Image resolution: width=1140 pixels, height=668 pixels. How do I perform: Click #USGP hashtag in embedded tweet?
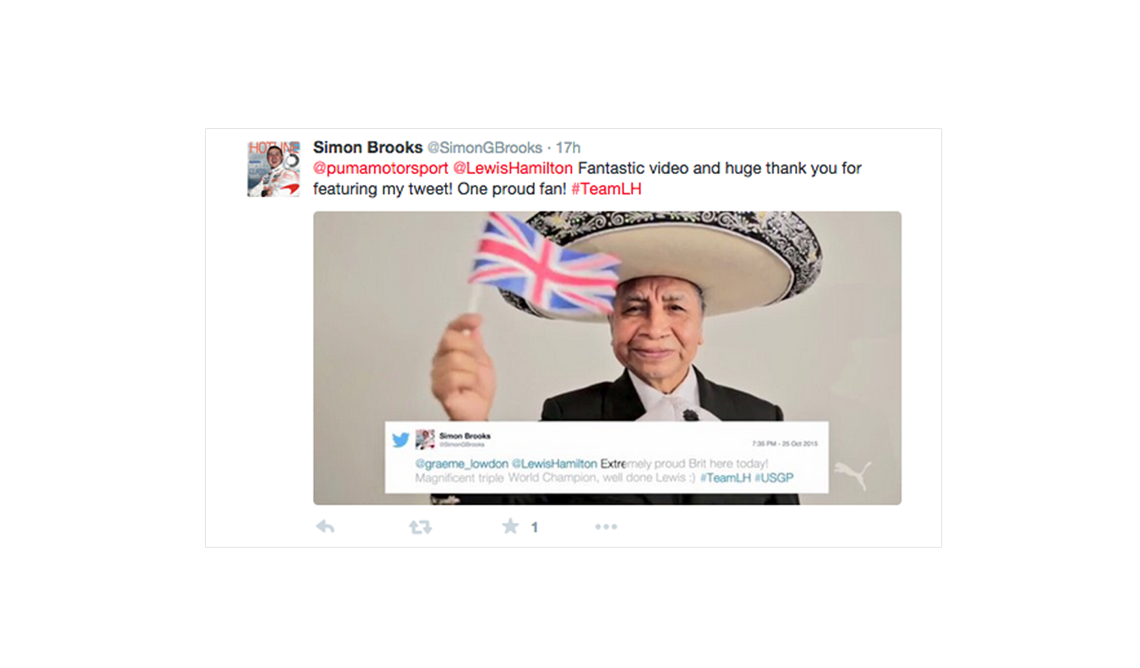(773, 478)
